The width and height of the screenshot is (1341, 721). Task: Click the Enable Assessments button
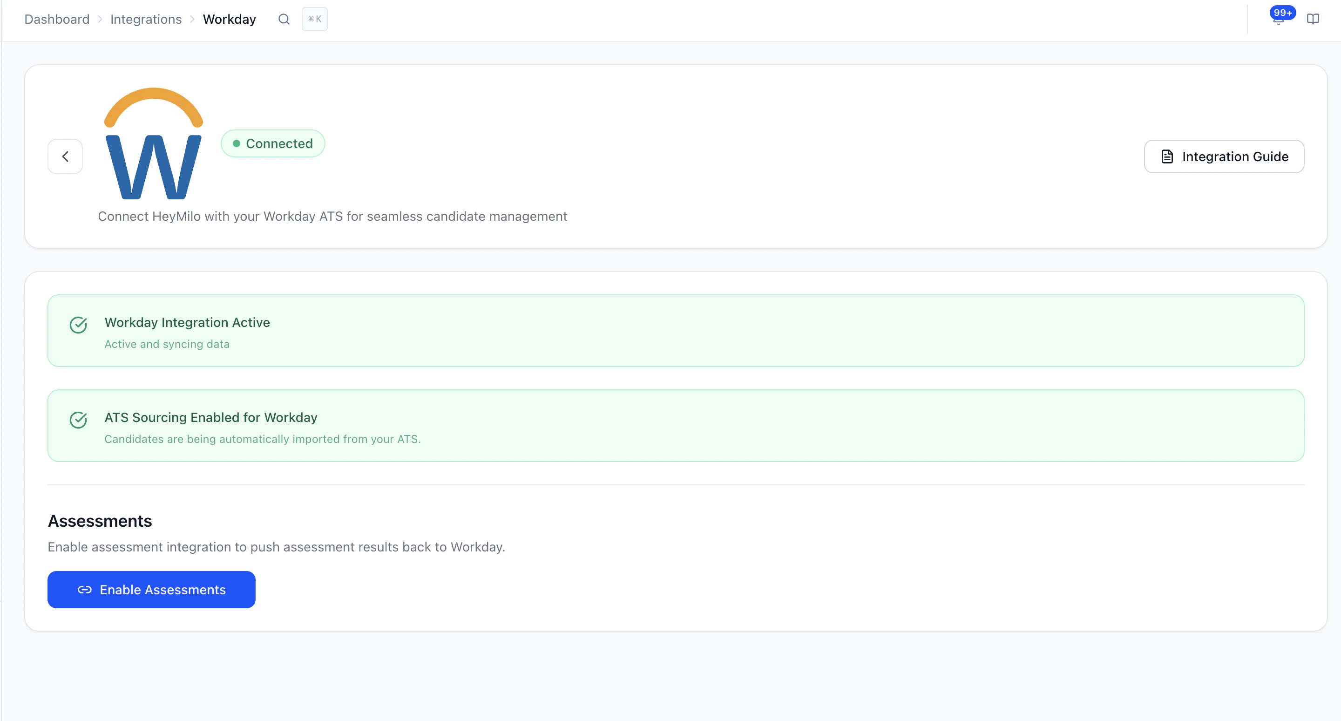pos(151,589)
